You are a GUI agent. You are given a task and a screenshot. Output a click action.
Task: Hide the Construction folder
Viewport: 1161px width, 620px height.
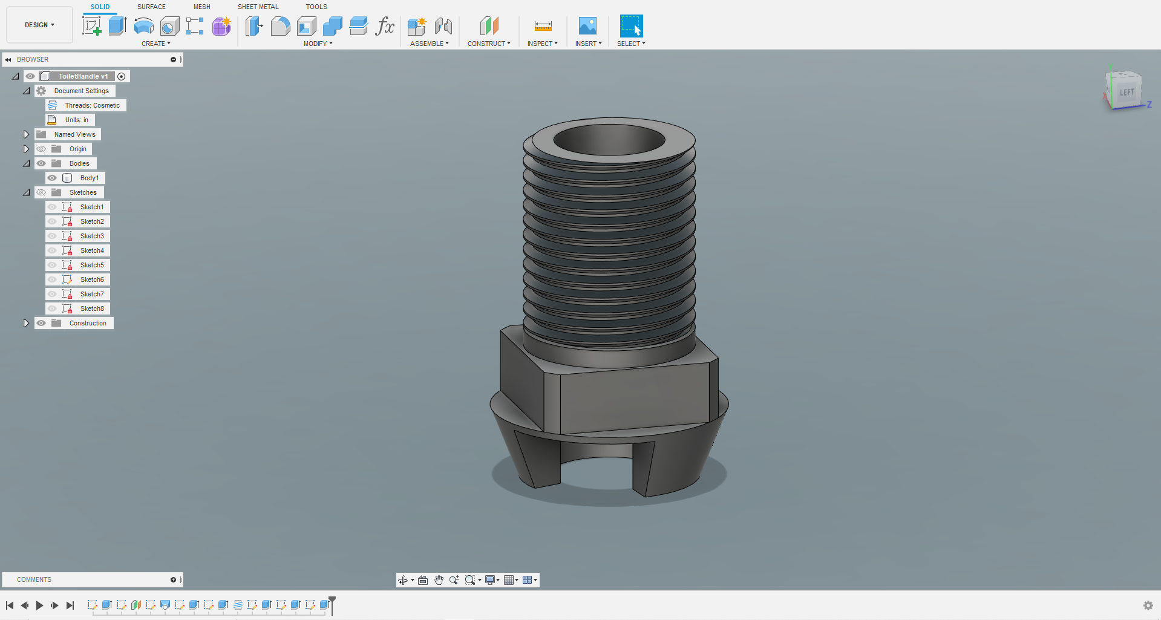41,323
